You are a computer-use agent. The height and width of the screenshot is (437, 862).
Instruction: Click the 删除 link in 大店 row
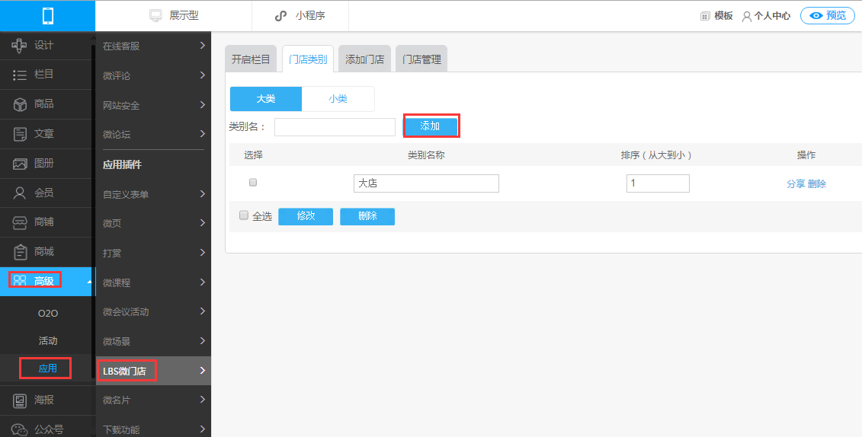pos(817,184)
